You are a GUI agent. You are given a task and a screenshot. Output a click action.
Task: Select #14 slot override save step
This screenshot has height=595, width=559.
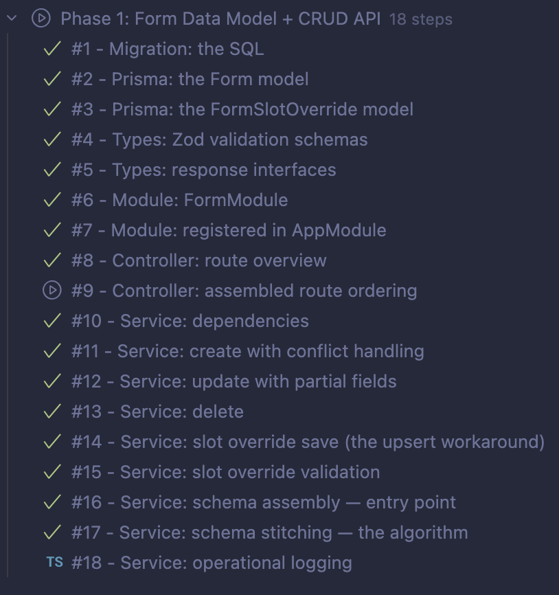pos(308,442)
